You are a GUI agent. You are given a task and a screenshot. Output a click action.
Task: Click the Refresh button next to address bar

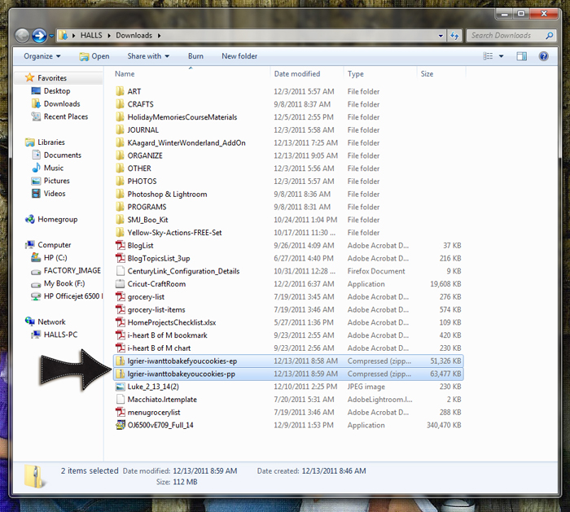coord(454,36)
